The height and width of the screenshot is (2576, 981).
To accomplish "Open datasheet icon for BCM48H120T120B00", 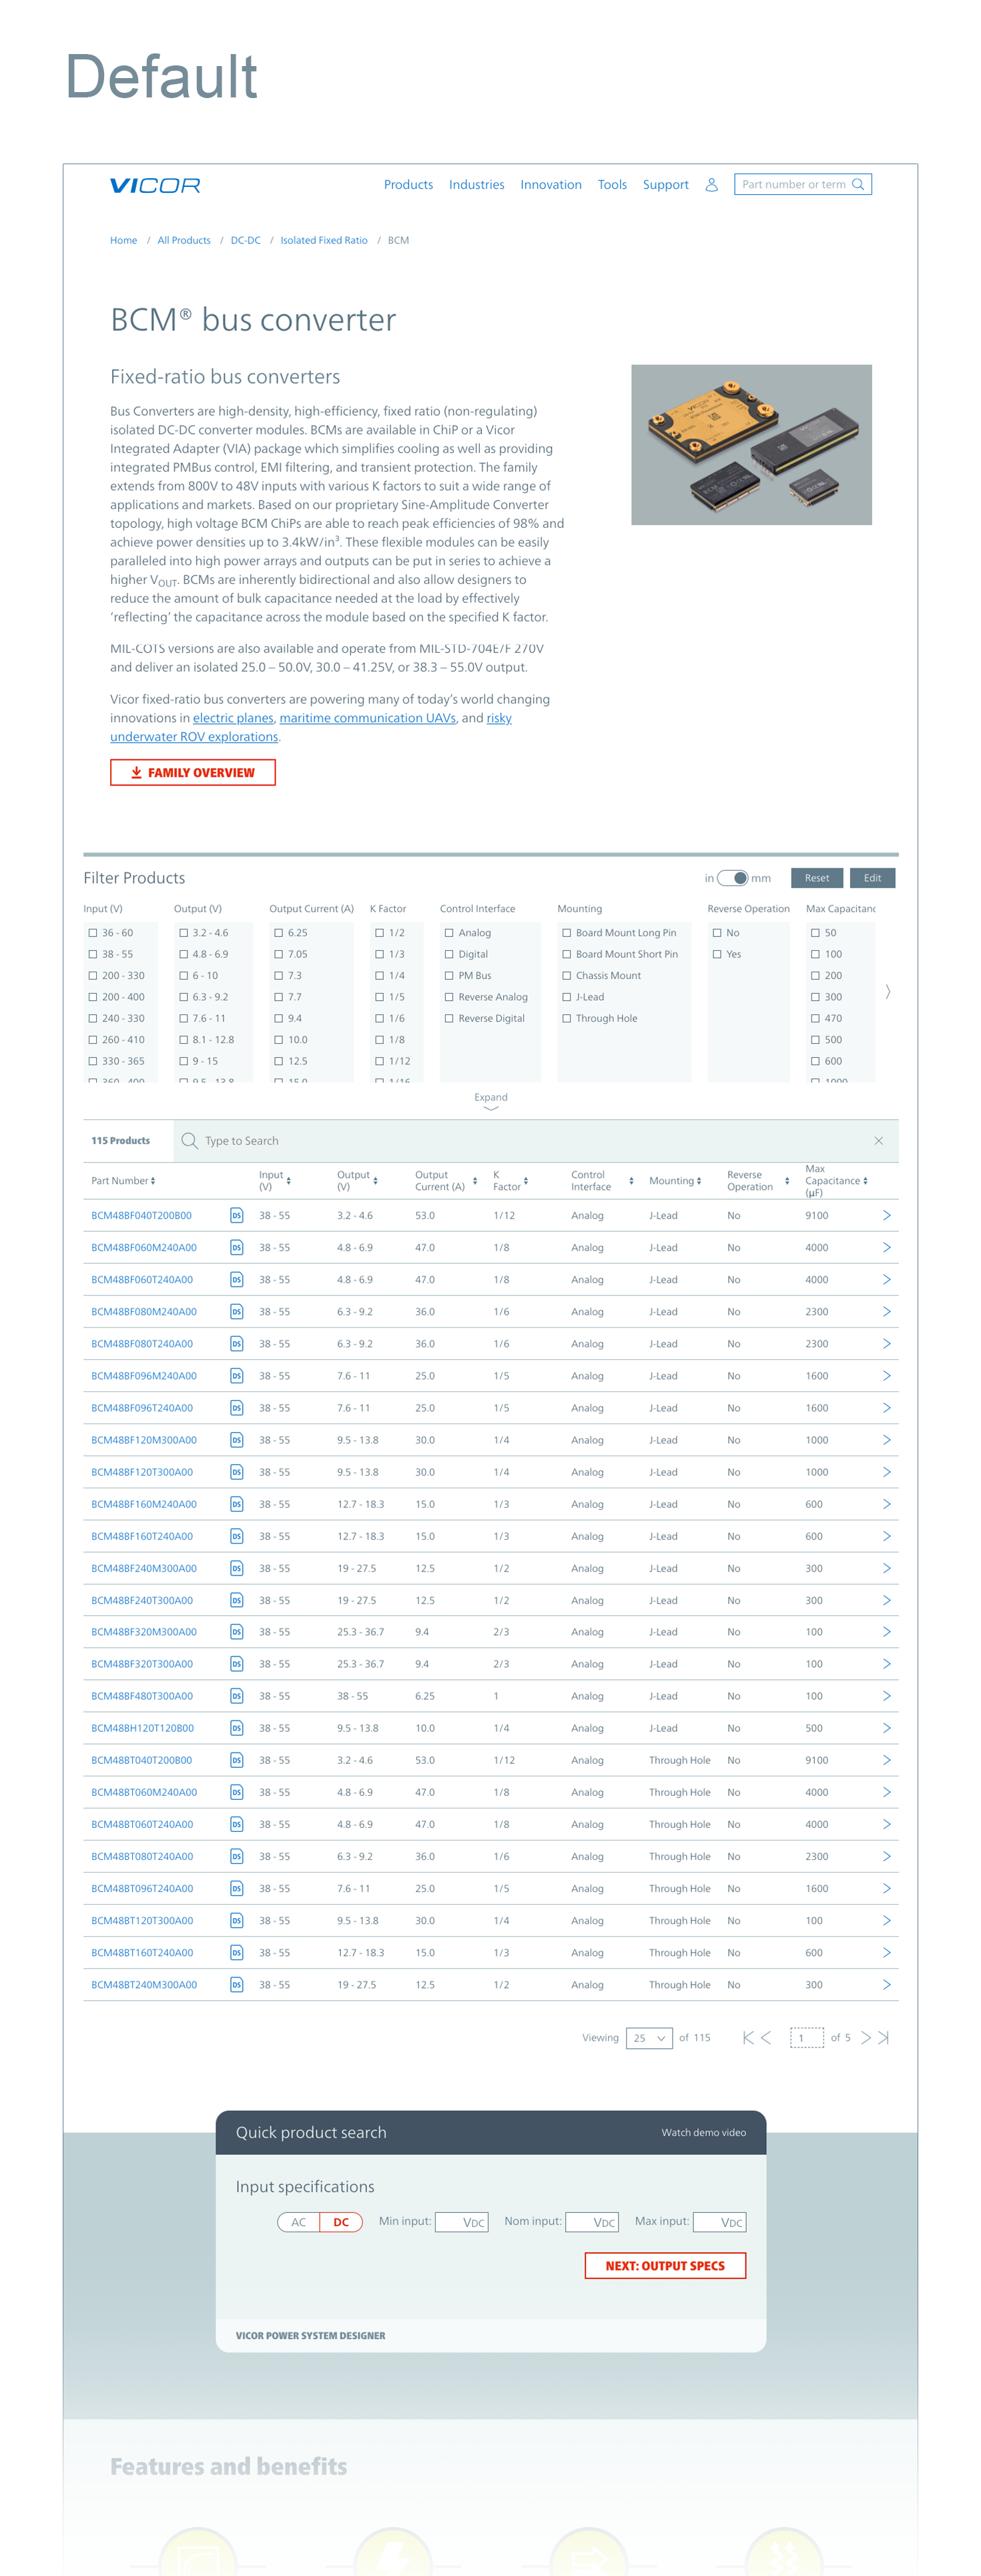I will [x=236, y=1727].
